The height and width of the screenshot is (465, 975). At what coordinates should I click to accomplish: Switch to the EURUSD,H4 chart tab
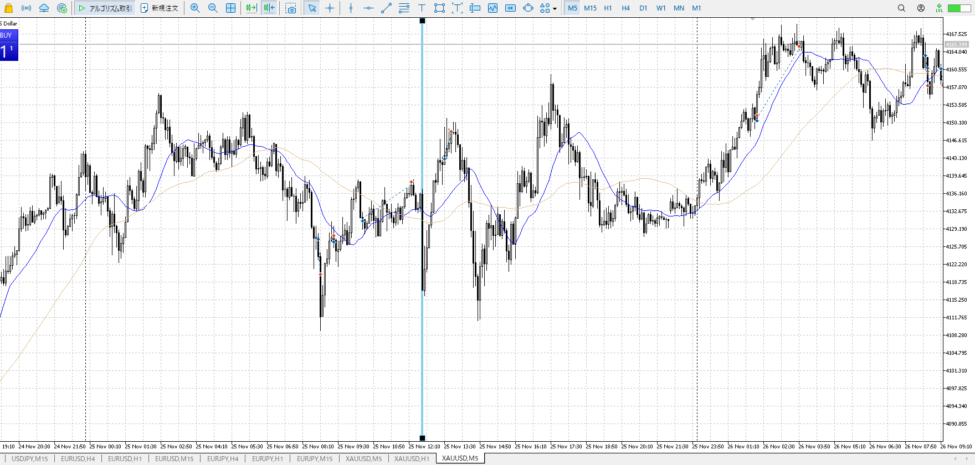[78, 458]
